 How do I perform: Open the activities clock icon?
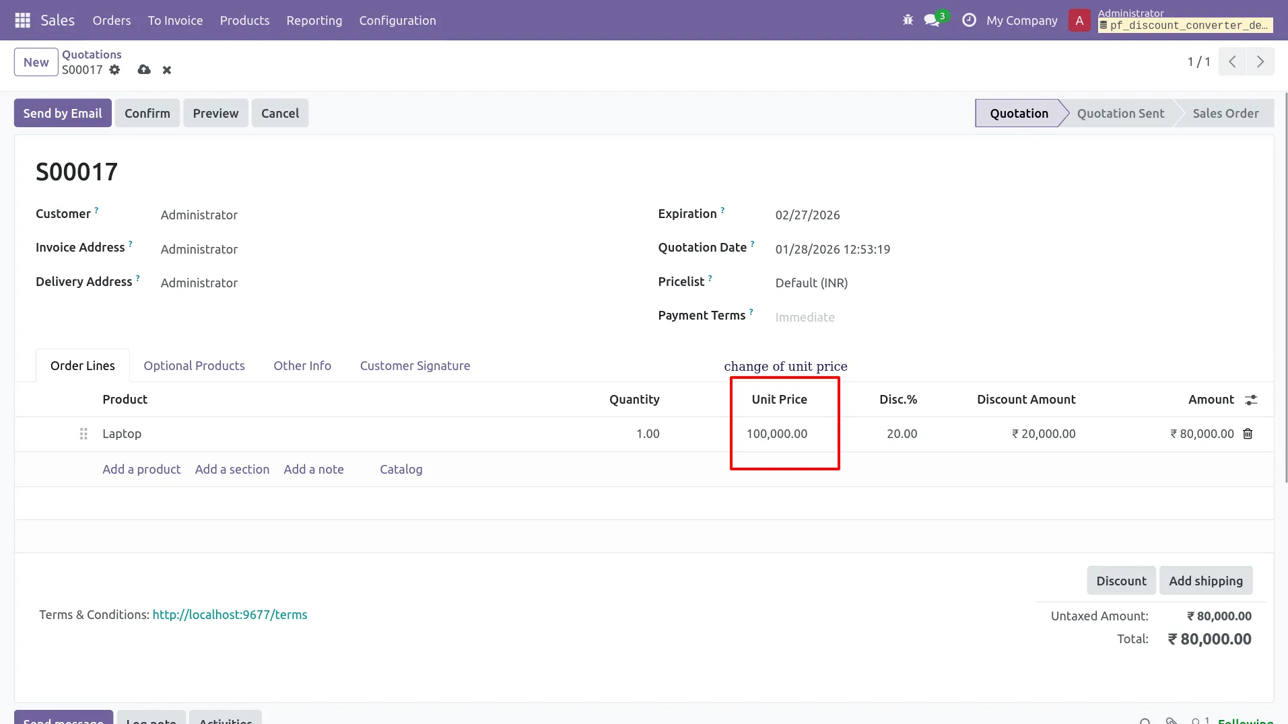tap(969, 20)
